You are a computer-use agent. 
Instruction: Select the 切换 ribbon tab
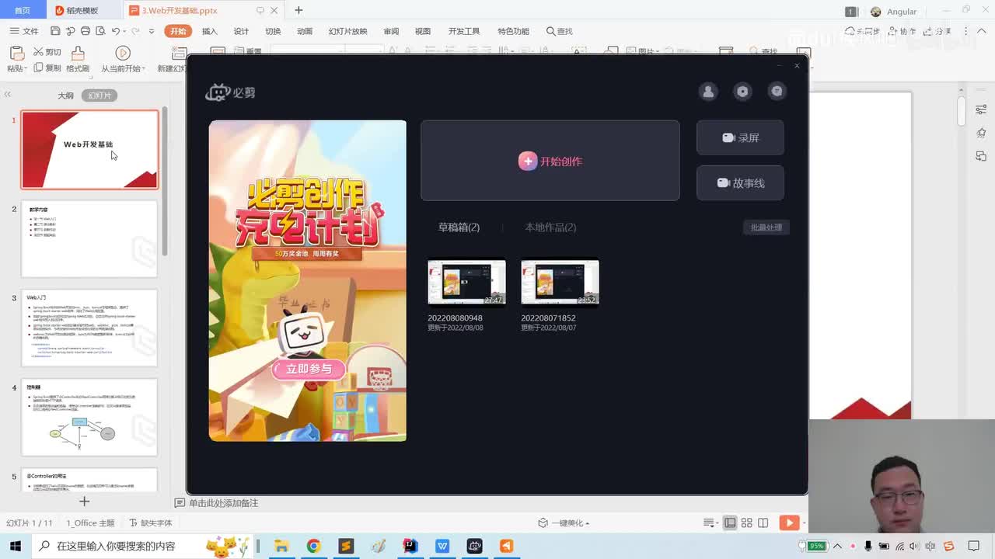point(273,31)
